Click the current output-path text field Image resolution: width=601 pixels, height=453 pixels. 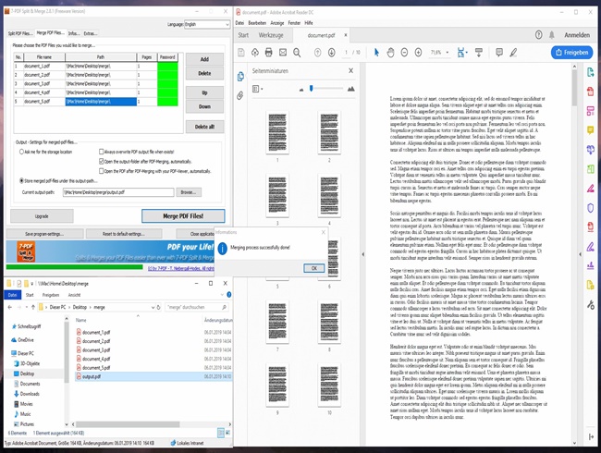coord(118,192)
